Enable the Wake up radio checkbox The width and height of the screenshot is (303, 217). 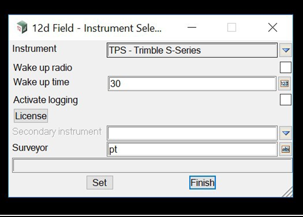pyautogui.click(x=285, y=67)
